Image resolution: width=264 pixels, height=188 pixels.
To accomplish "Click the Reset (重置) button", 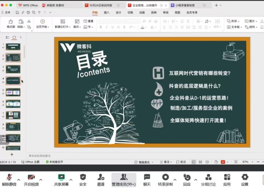I will click(88, 21).
